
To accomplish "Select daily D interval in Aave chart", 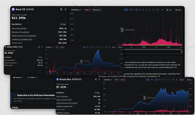I will click(136, 10).
